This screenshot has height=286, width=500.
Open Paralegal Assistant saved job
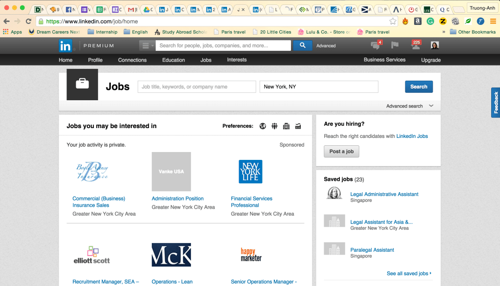[372, 250]
